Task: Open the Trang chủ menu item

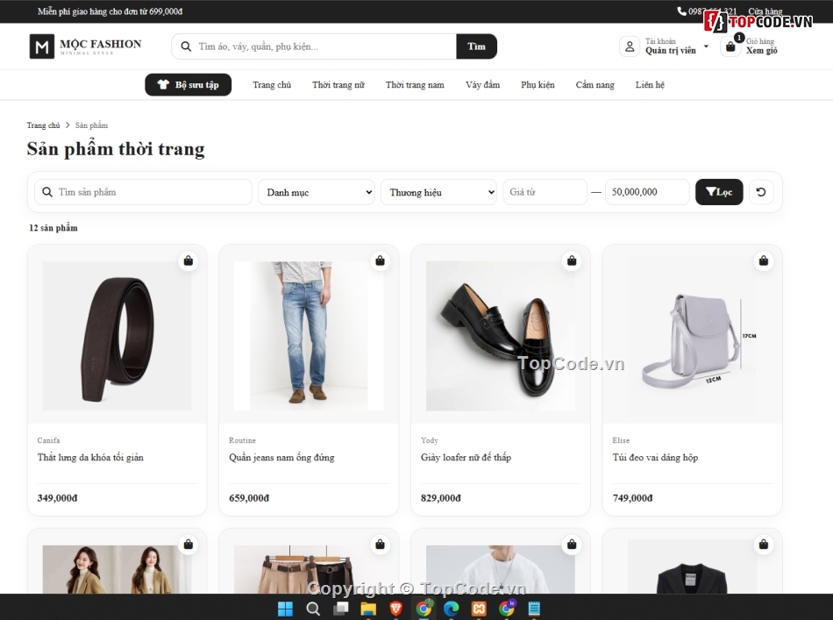Action: [272, 84]
